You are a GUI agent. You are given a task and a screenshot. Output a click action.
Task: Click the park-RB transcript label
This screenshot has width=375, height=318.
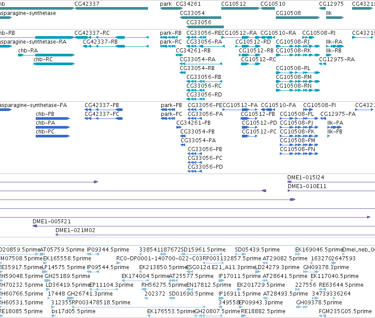click(171, 33)
